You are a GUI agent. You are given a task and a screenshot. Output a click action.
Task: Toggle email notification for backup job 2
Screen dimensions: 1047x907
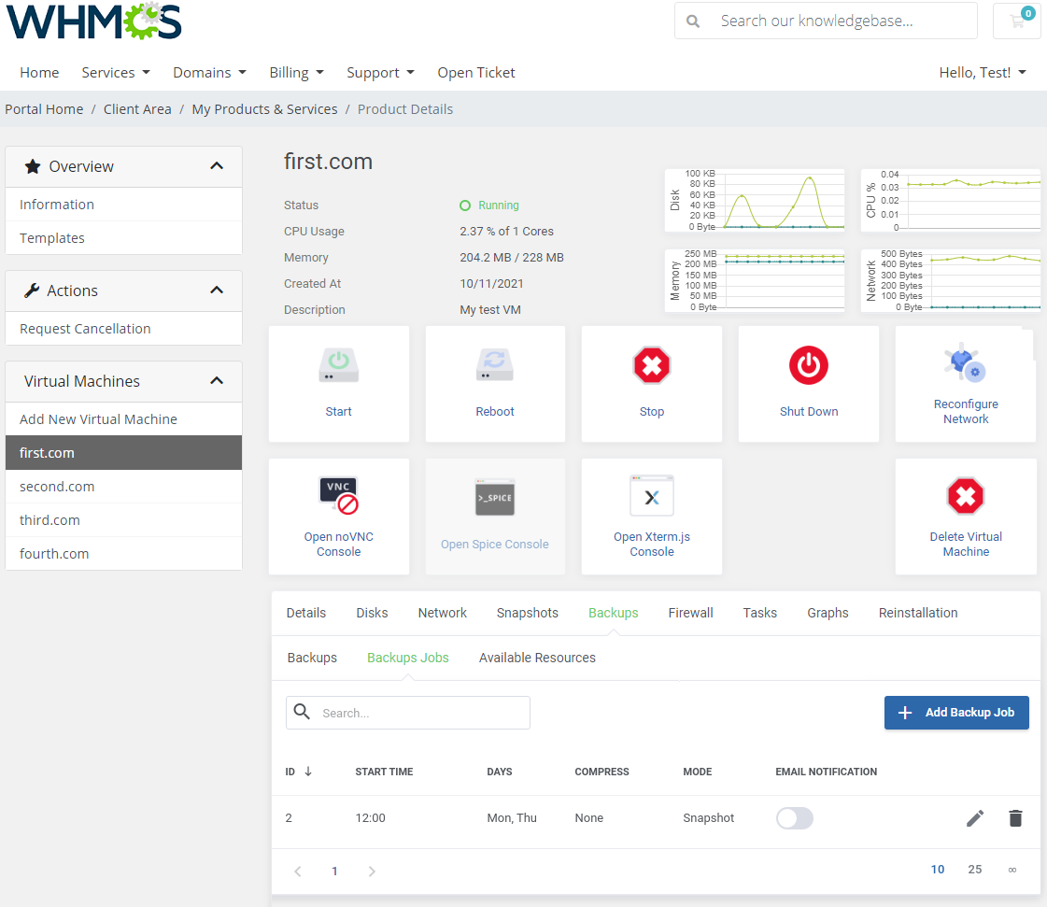tap(795, 818)
